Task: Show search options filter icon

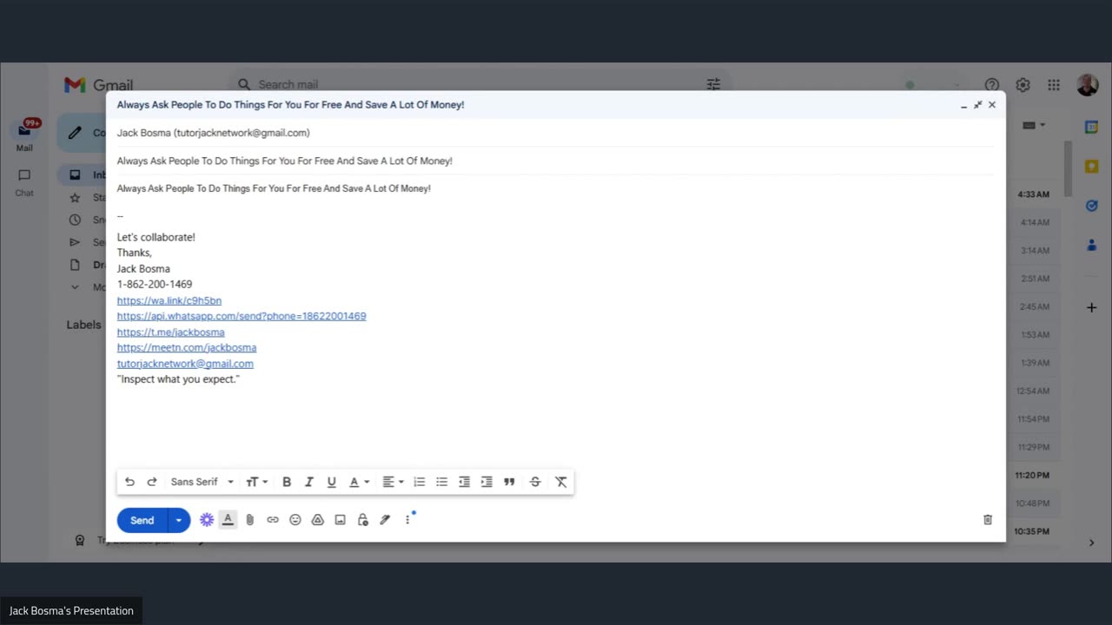Action: pos(713,84)
